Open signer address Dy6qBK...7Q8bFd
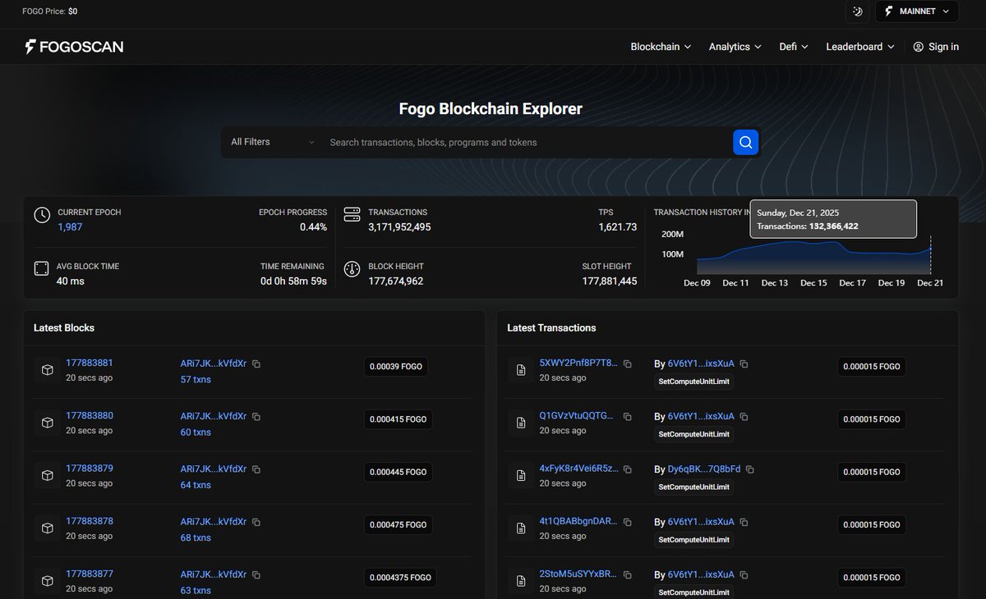The image size is (986, 599). [x=704, y=469]
